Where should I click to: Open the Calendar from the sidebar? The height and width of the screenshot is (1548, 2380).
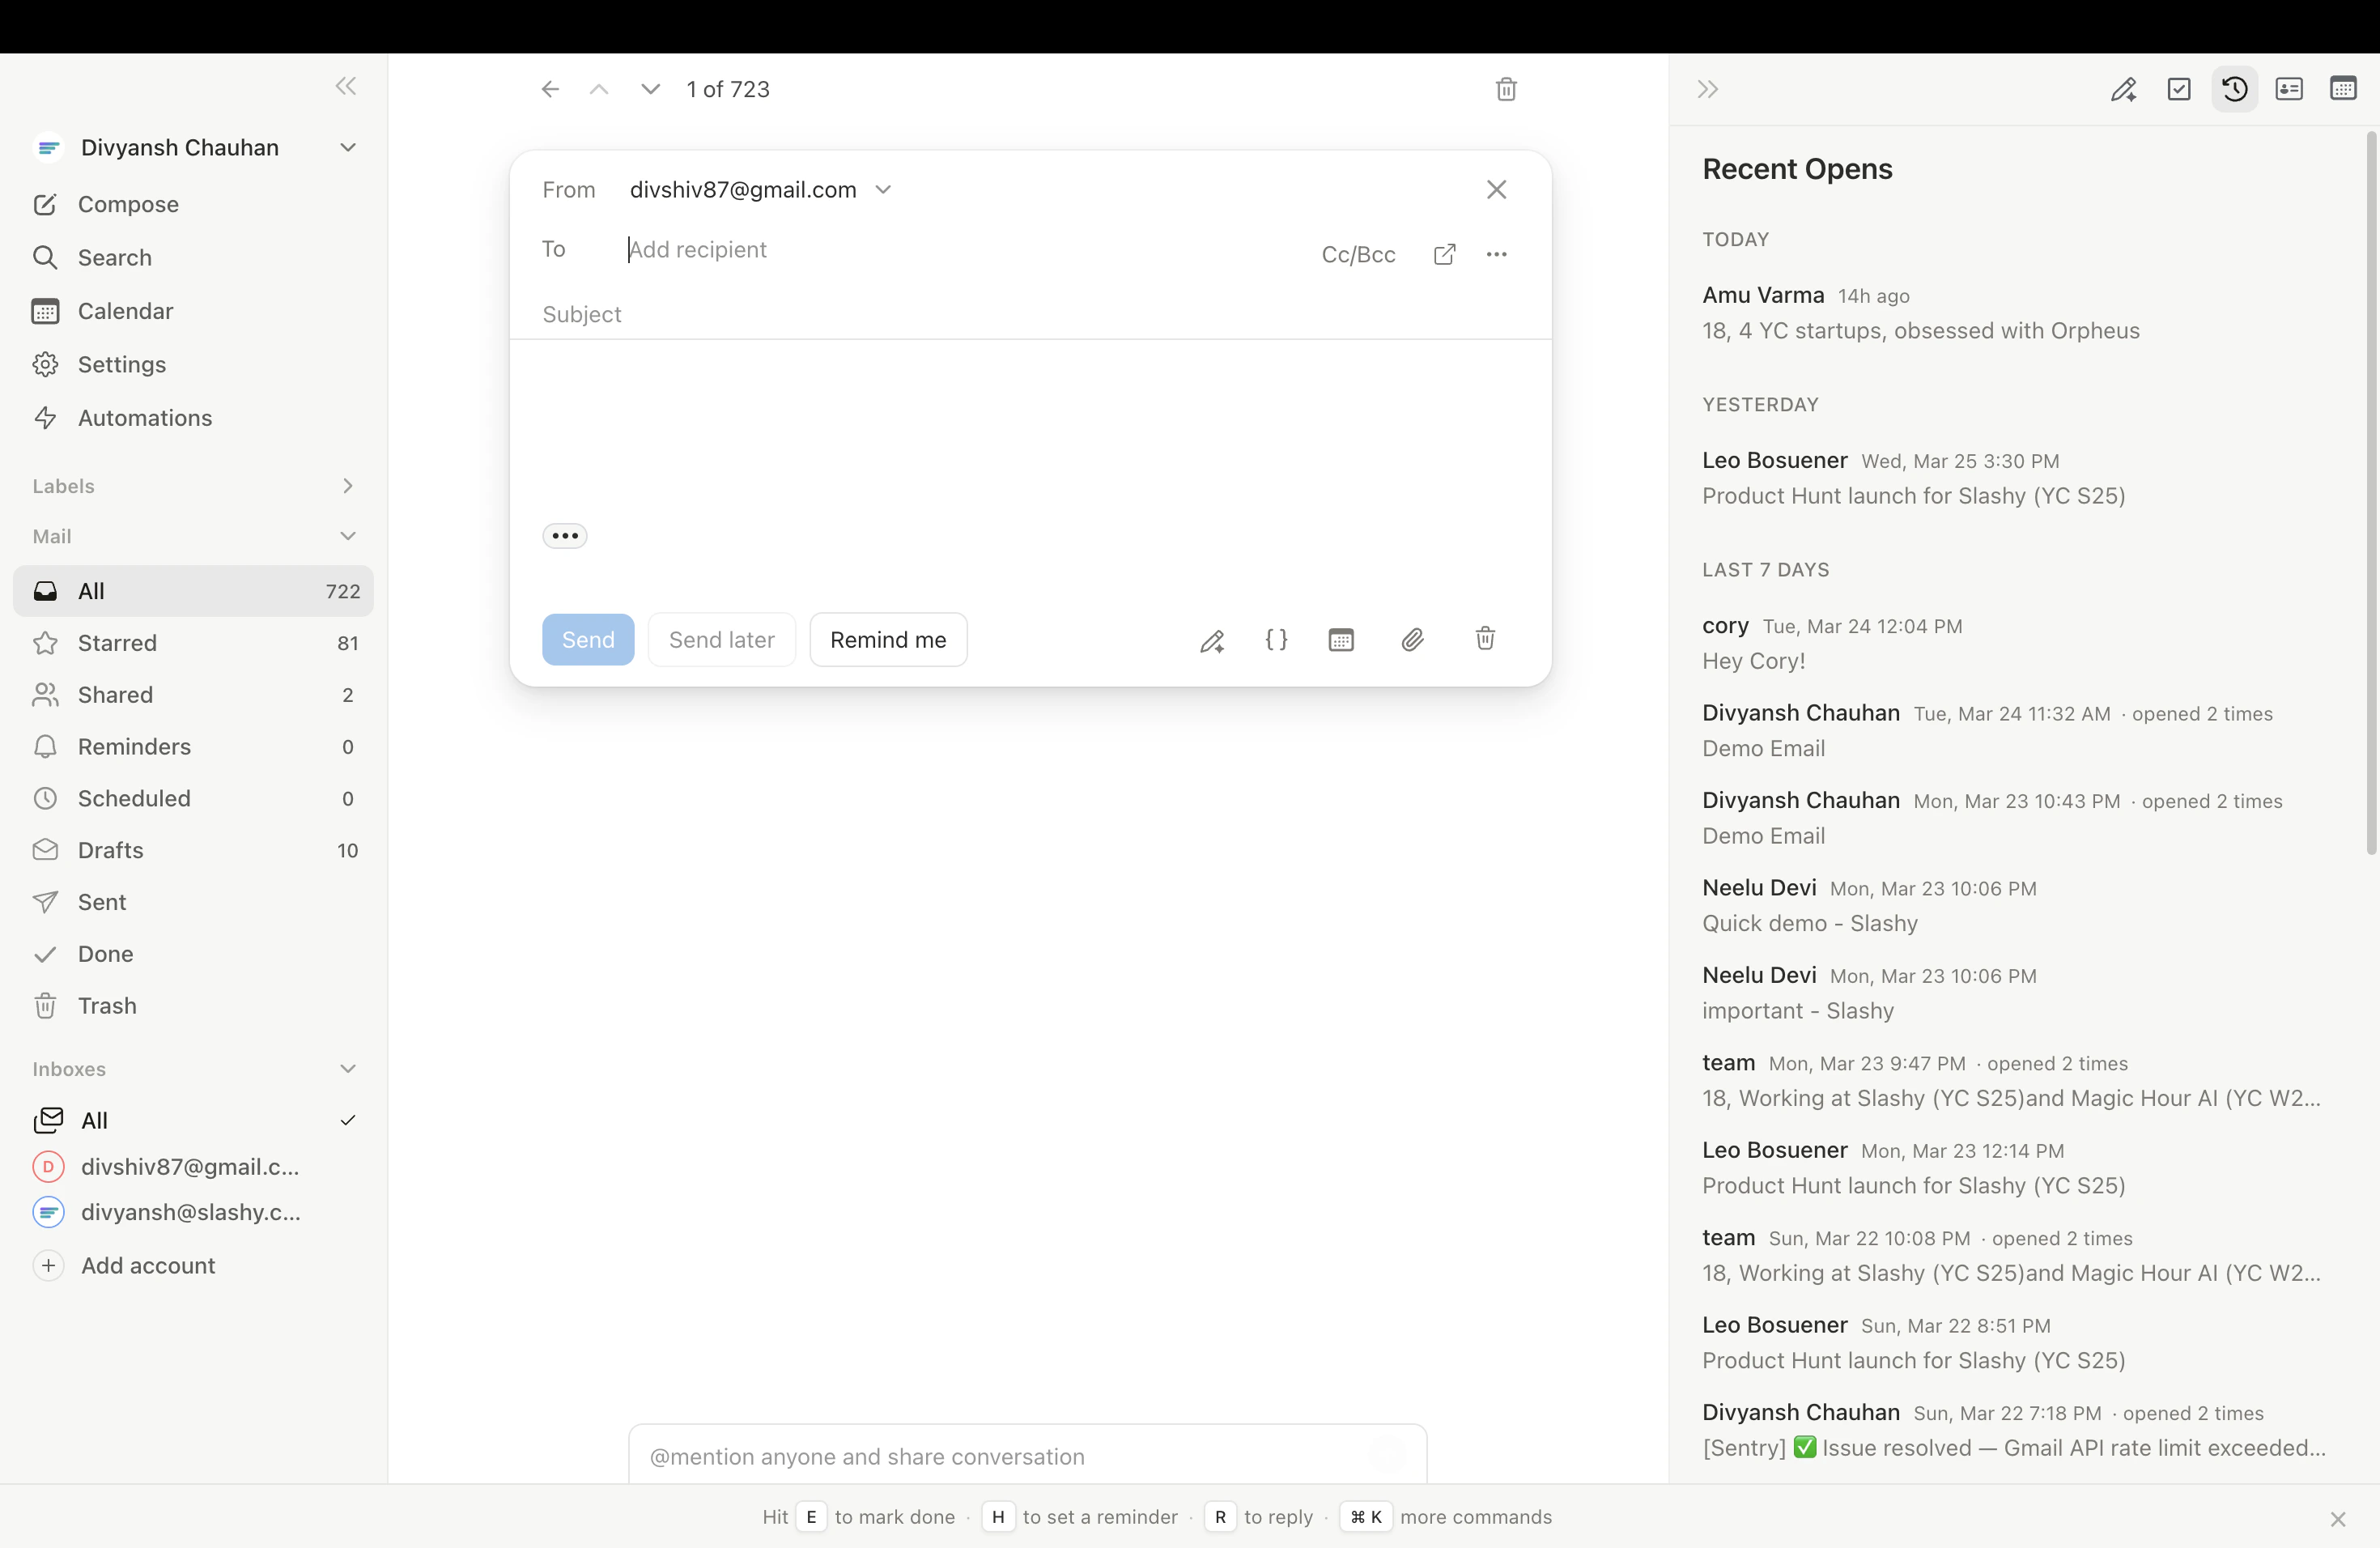point(125,311)
